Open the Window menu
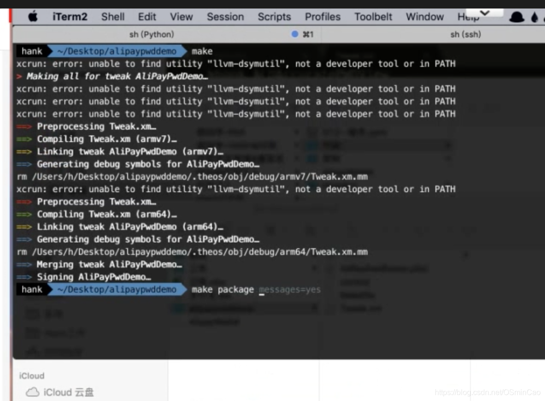 (425, 17)
